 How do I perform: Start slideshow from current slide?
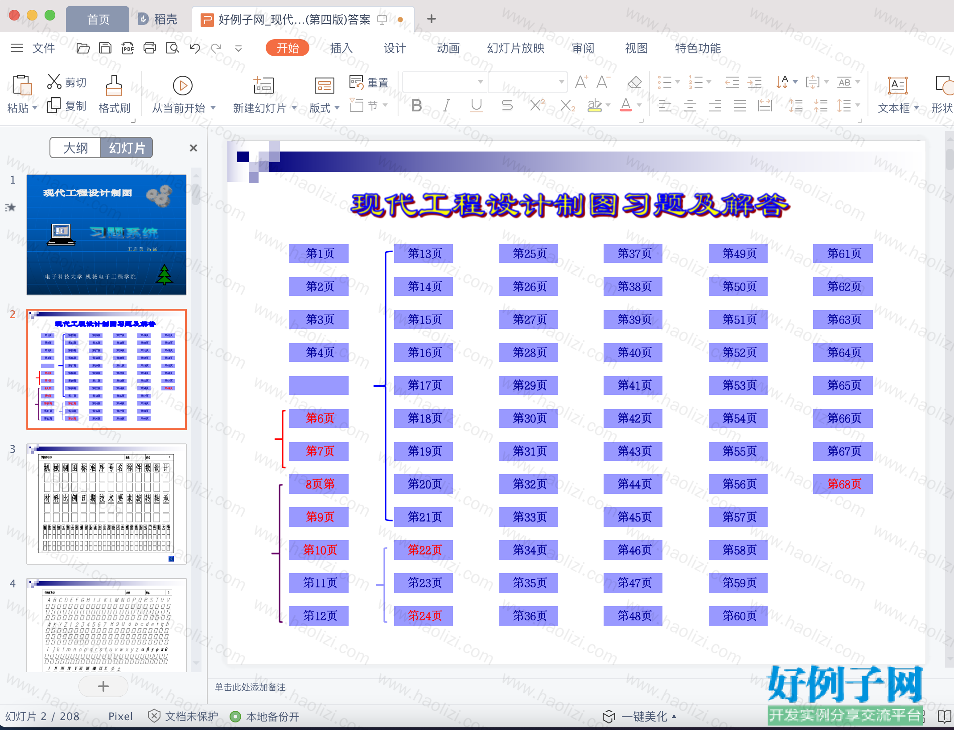click(183, 86)
